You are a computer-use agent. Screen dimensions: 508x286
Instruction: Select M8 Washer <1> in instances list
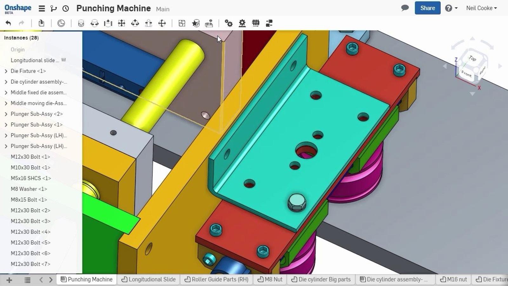tap(29, 189)
